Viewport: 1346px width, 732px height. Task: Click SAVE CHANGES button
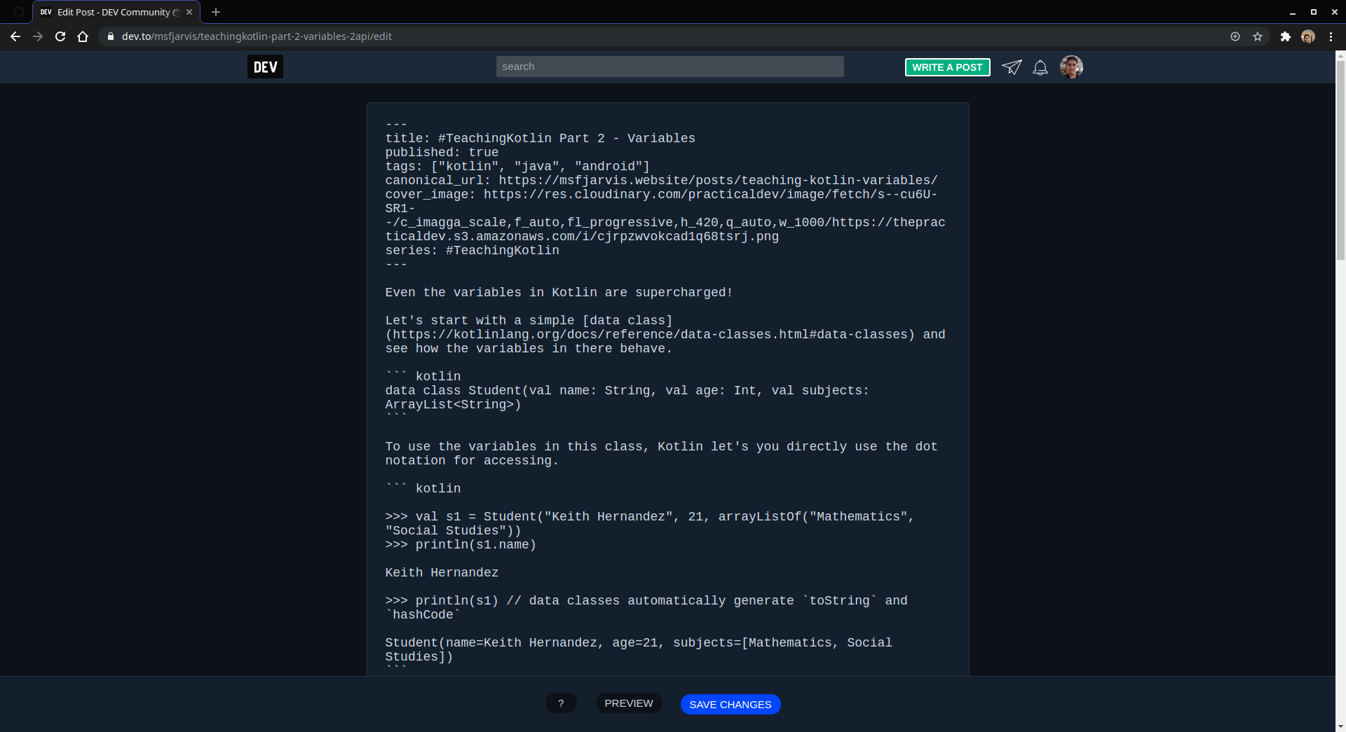tap(730, 705)
